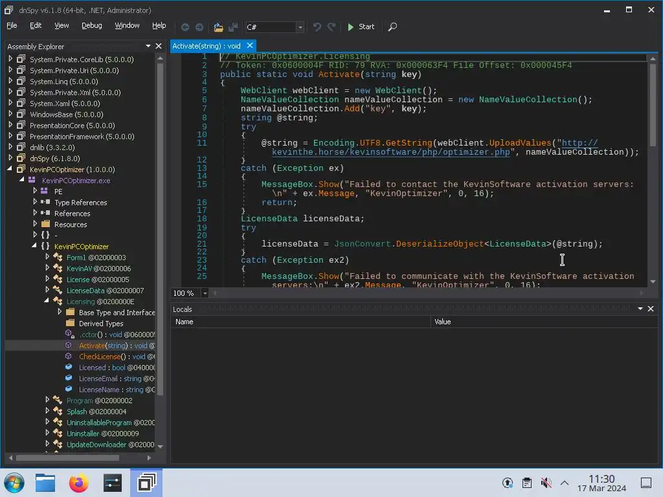This screenshot has height=497, width=663.
Task: Click the KevinPCOptimizer.exe module icon
Action: click(x=32, y=180)
